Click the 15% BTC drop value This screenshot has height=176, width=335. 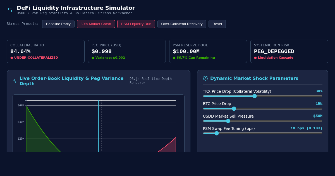(319, 104)
